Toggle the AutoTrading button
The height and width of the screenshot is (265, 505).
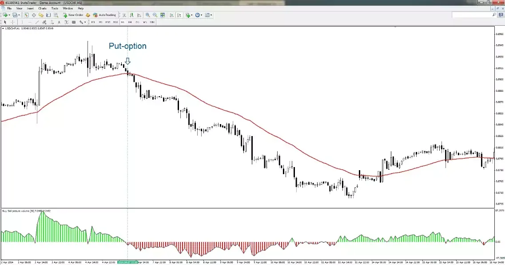click(104, 15)
